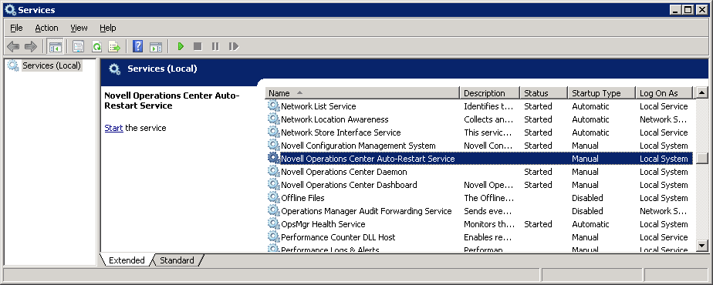Click Started status of OpsMgr Health Service
Screen dimensions: 713x285
point(538,225)
